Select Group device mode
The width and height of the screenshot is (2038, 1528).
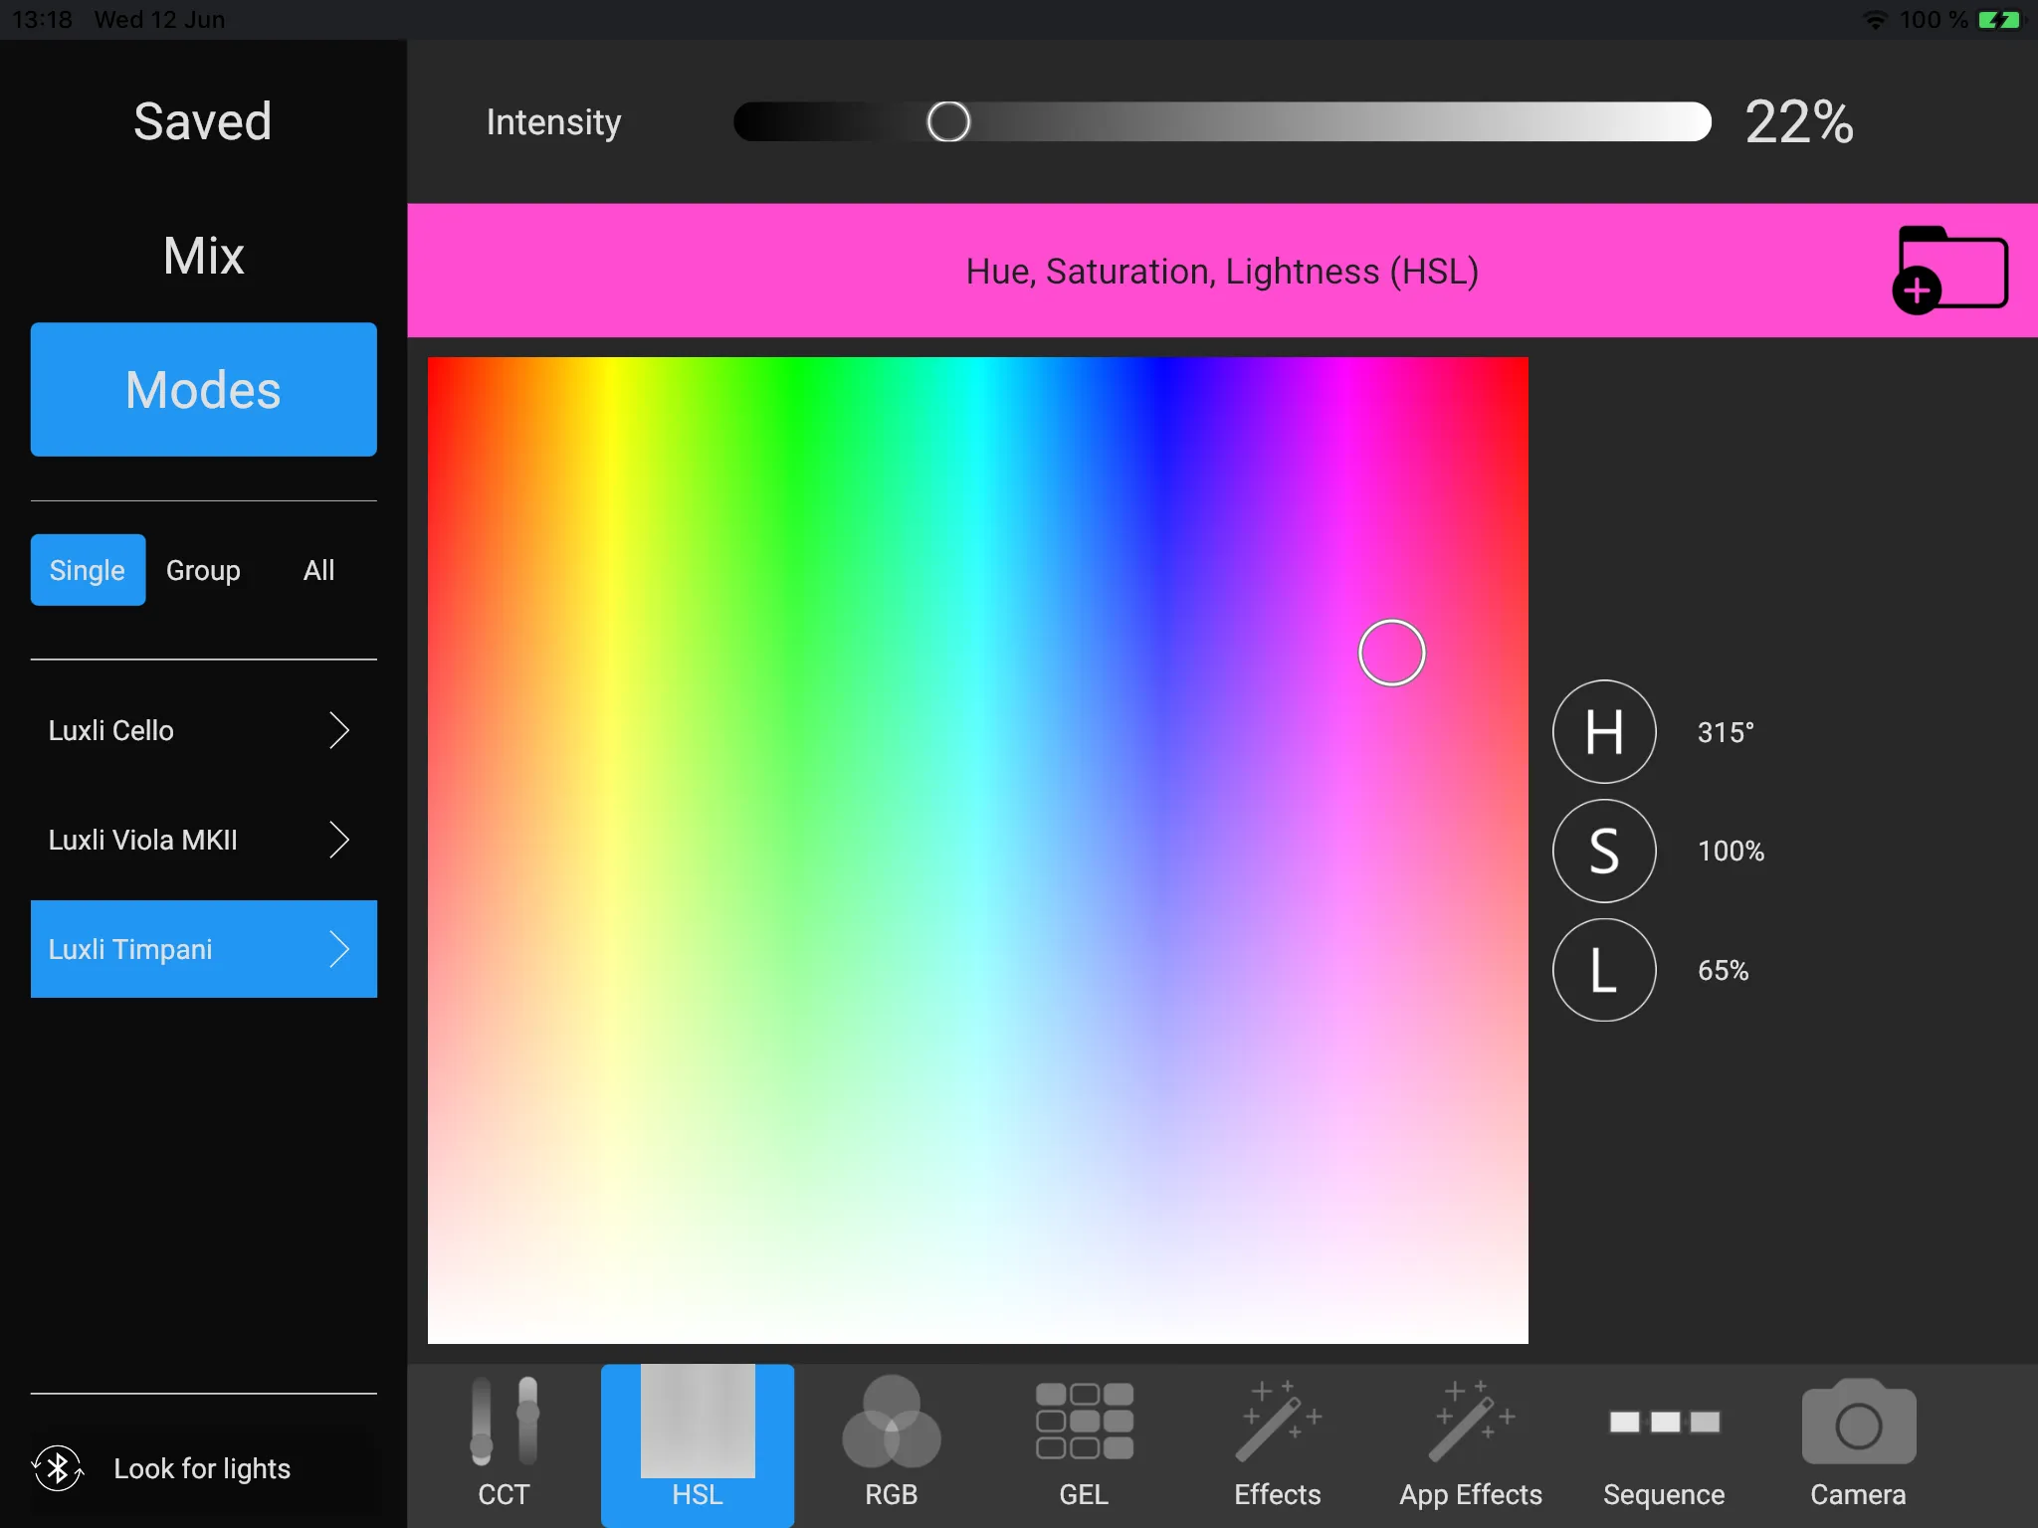[x=204, y=568]
